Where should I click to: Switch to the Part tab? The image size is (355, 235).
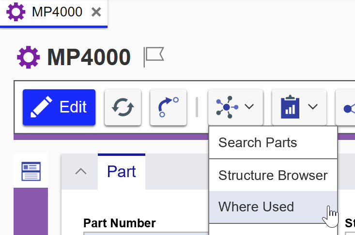(121, 171)
